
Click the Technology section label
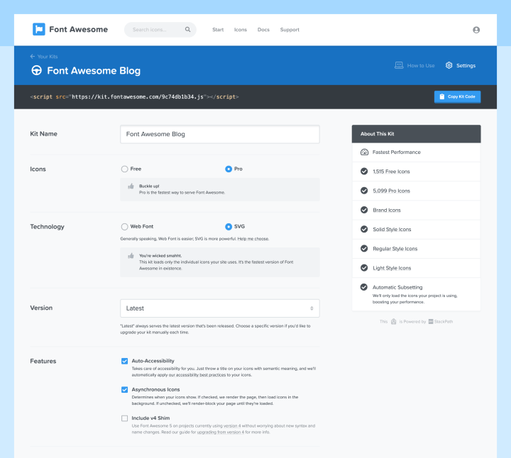48,227
